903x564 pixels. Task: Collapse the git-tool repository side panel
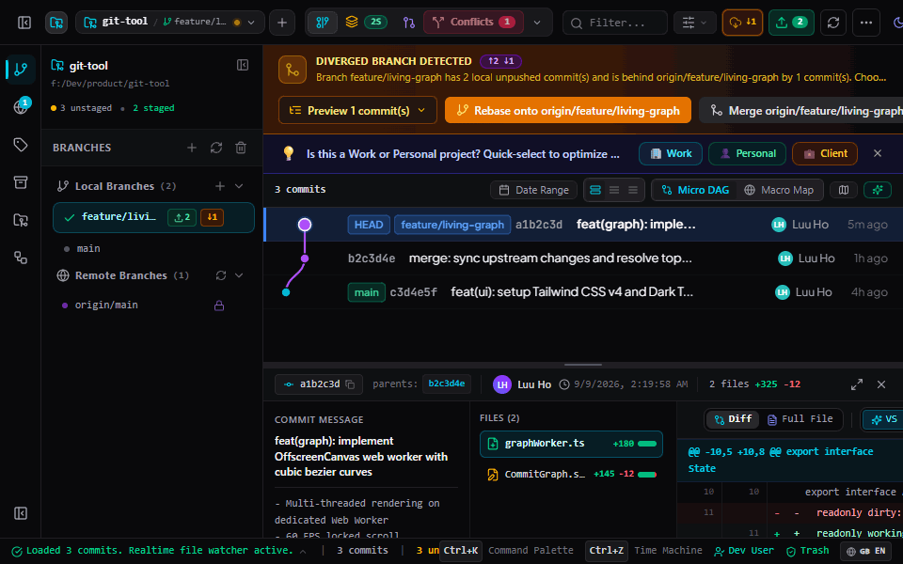[x=243, y=65]
